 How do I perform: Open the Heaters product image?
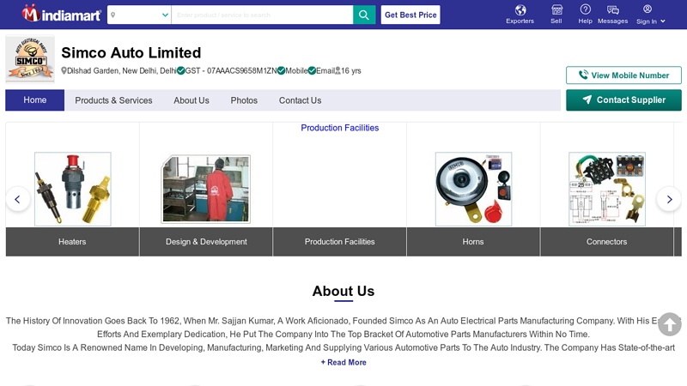(73, 189)
